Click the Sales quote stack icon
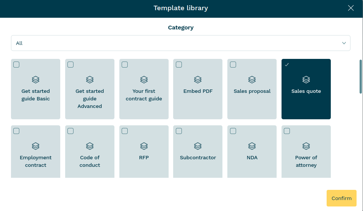The height and width of the screenshot is (211, 363). (x=306, y=80)
